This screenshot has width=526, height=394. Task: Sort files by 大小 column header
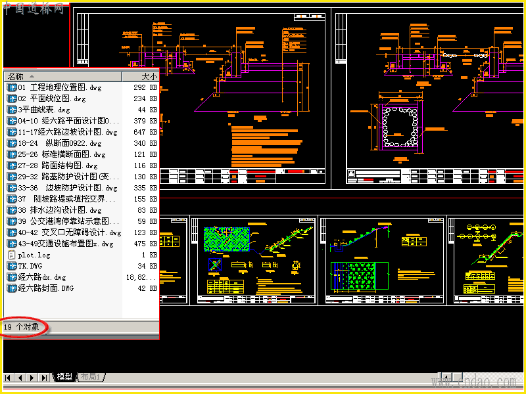point(140,76)
